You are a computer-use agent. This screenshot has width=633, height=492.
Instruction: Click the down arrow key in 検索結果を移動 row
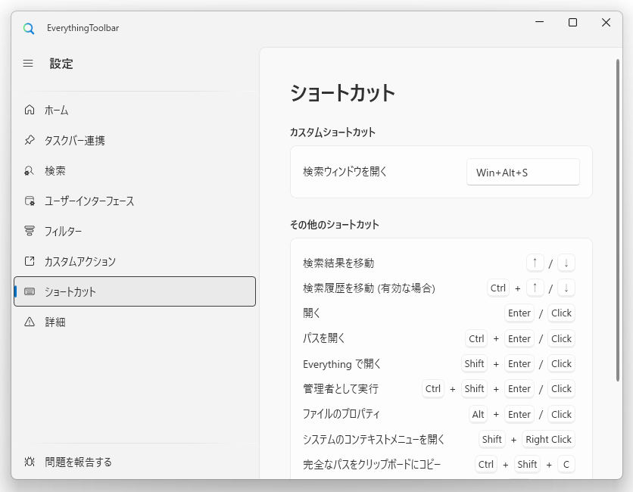click(x=566, y=263)
